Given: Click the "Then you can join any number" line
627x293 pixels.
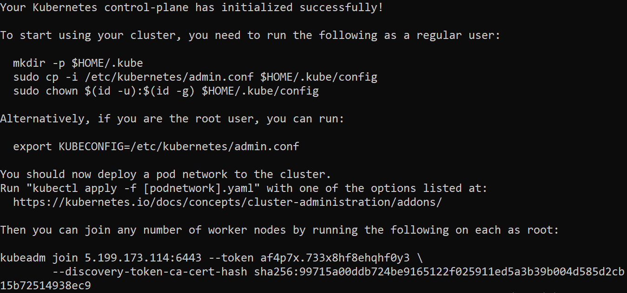Looking at the screenshot, I should point(279,230).
